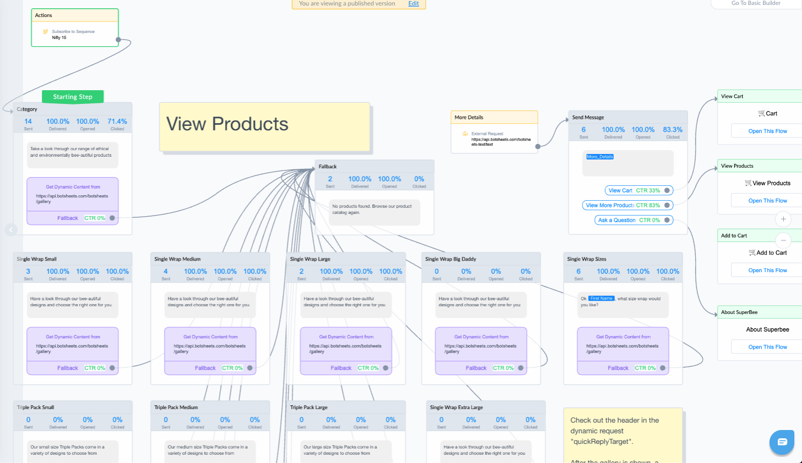Click the Edit link for the published version
Viewport: 802px width, 463px height.
pyautogui.click(x=413, y=3)
